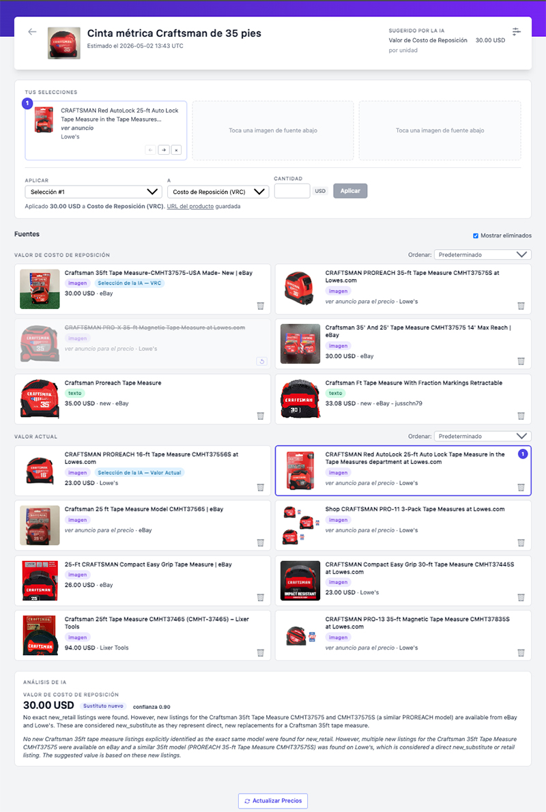This screenshot has width=546, height=812.
Task: Click the Cantidad input field
Action: (292, 191)
